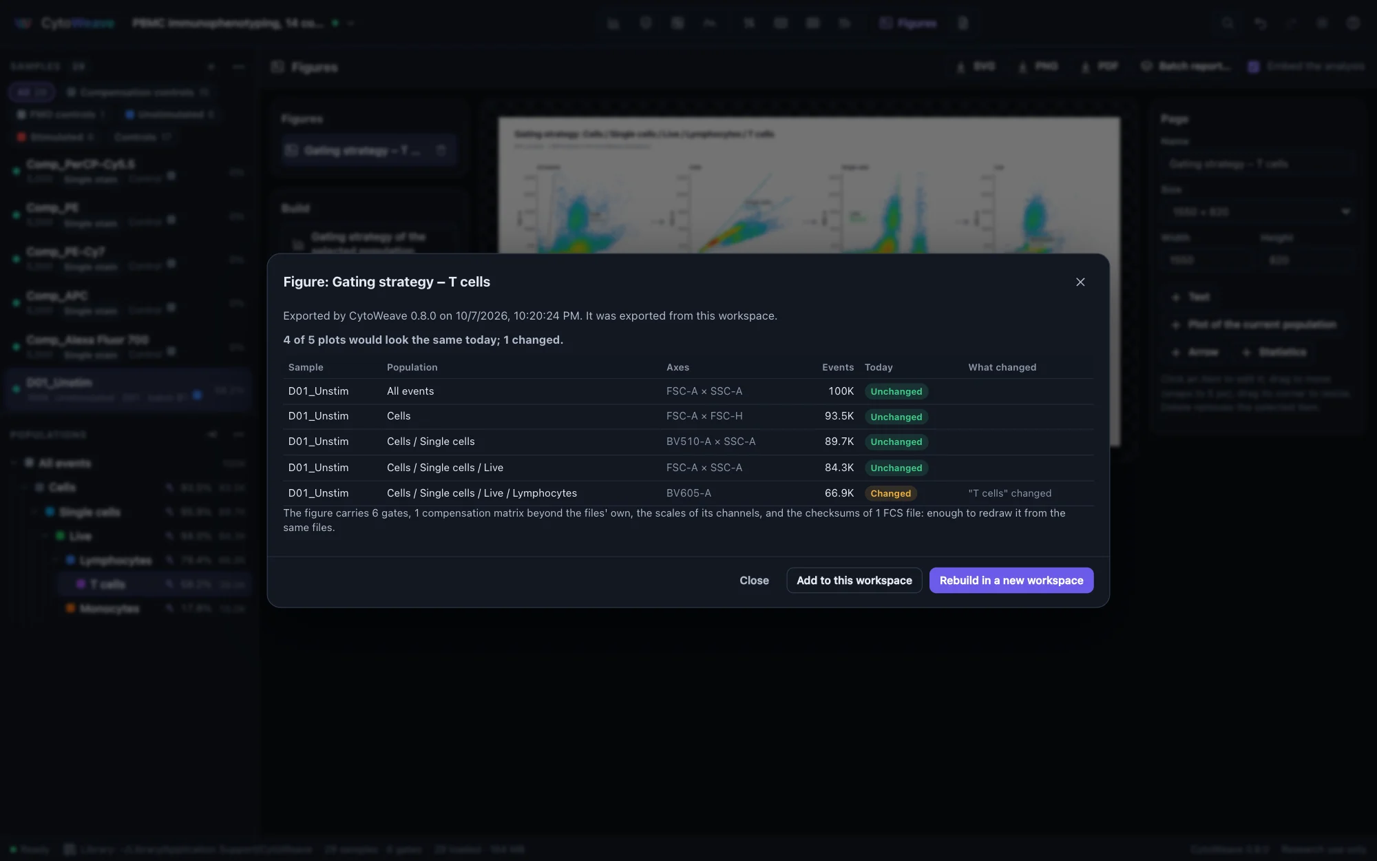Image resolution: width=1377 pixels, height=861 pixels.
Task: Click the 100K events value
Action: tap(841, 391)
